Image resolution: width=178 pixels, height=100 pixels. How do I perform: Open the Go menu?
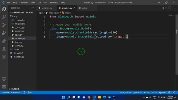pos(39,2)
